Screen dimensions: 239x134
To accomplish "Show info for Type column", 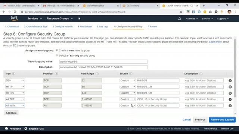I will coord(14,74).
